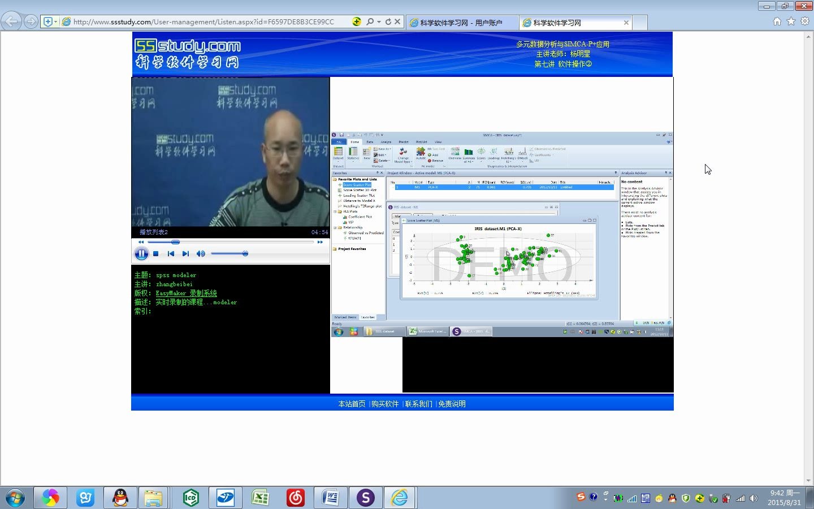Click the ssstudy.com logo in the page header
Image resolution: width=814 pixels, height=509 pixels.
187,54
